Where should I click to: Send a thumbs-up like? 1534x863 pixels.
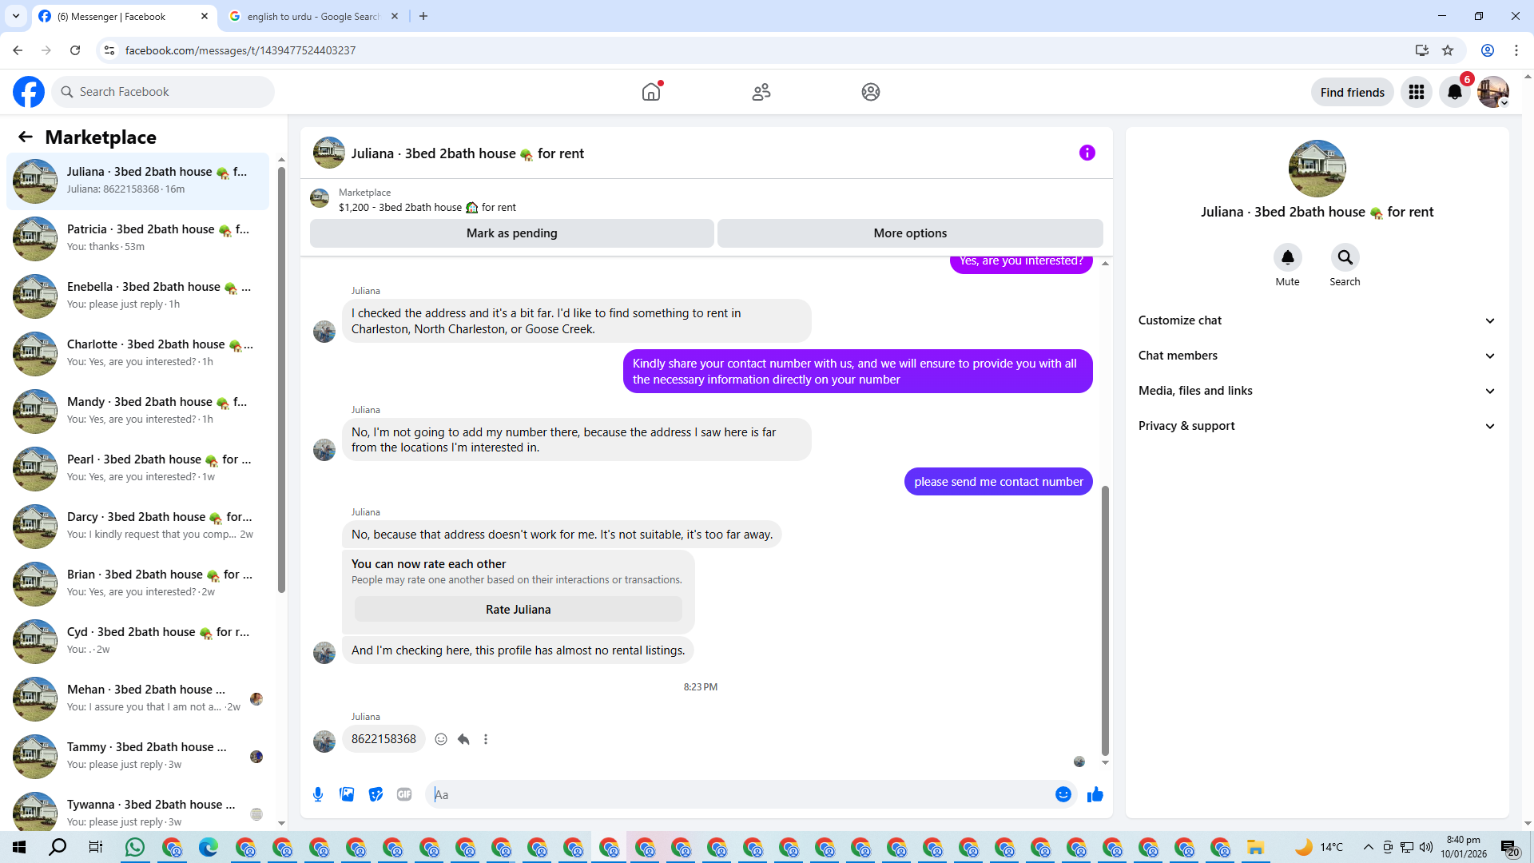1095,794
